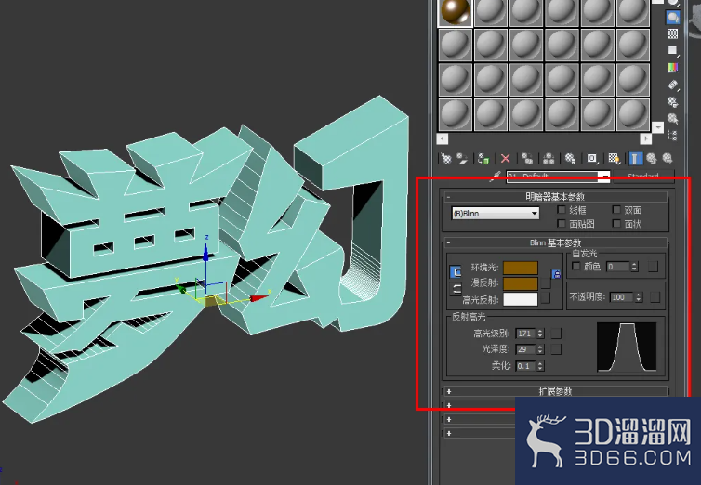This screenshot has width=701, height=485.
Task: Click map button beside 光泽度 value
Action: [556, 349]
